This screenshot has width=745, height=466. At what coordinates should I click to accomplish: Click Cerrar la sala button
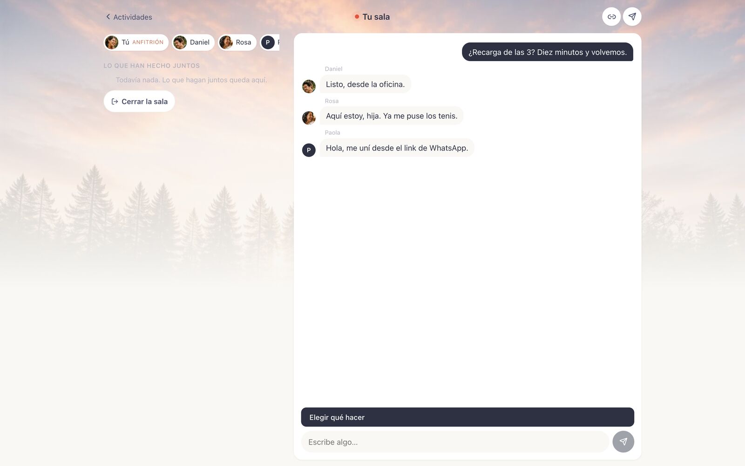click(x=139, y=101)
